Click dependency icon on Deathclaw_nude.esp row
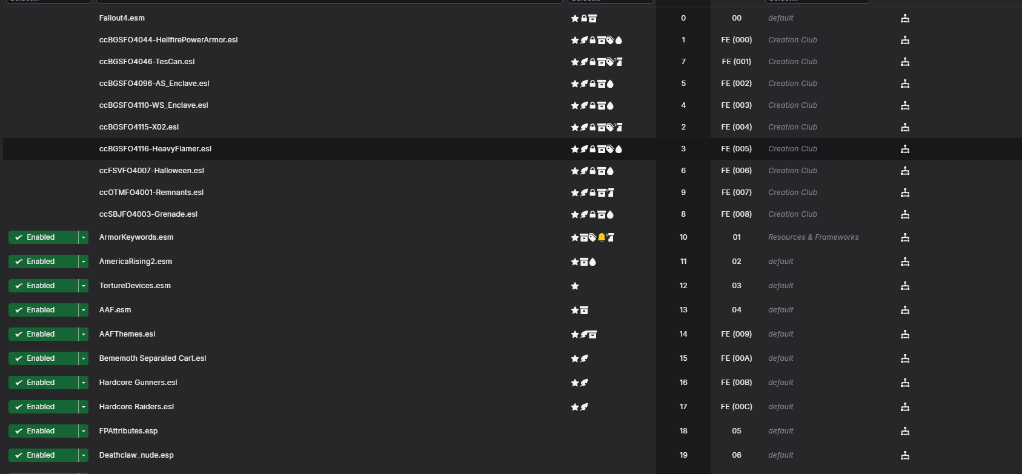The width and height of the screenshot is (1022, 474). pos(904,455)
